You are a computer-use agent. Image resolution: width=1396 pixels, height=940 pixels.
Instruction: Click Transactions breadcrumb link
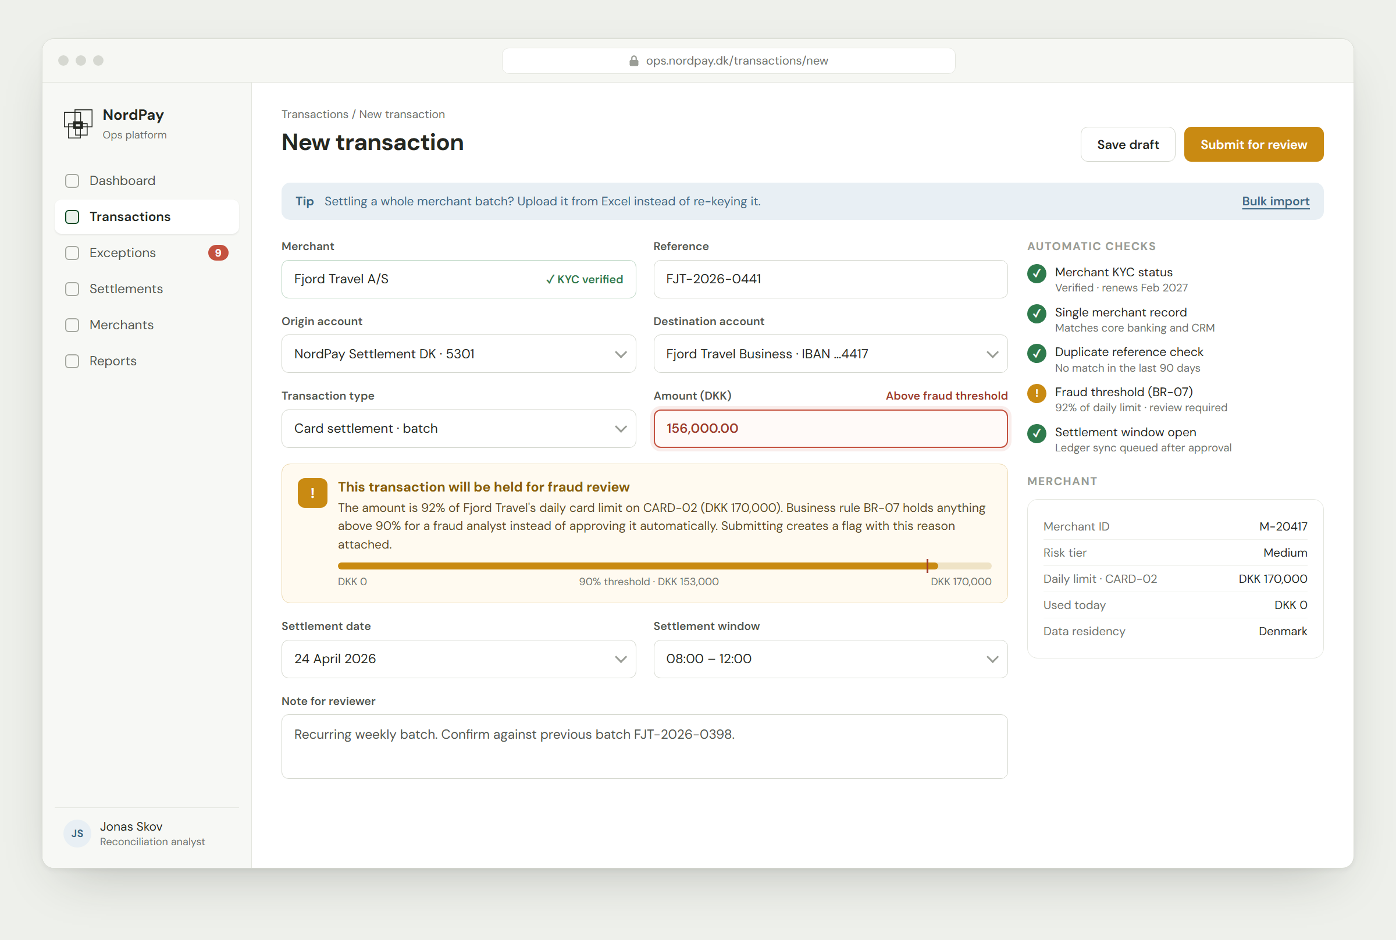point(315,114)
